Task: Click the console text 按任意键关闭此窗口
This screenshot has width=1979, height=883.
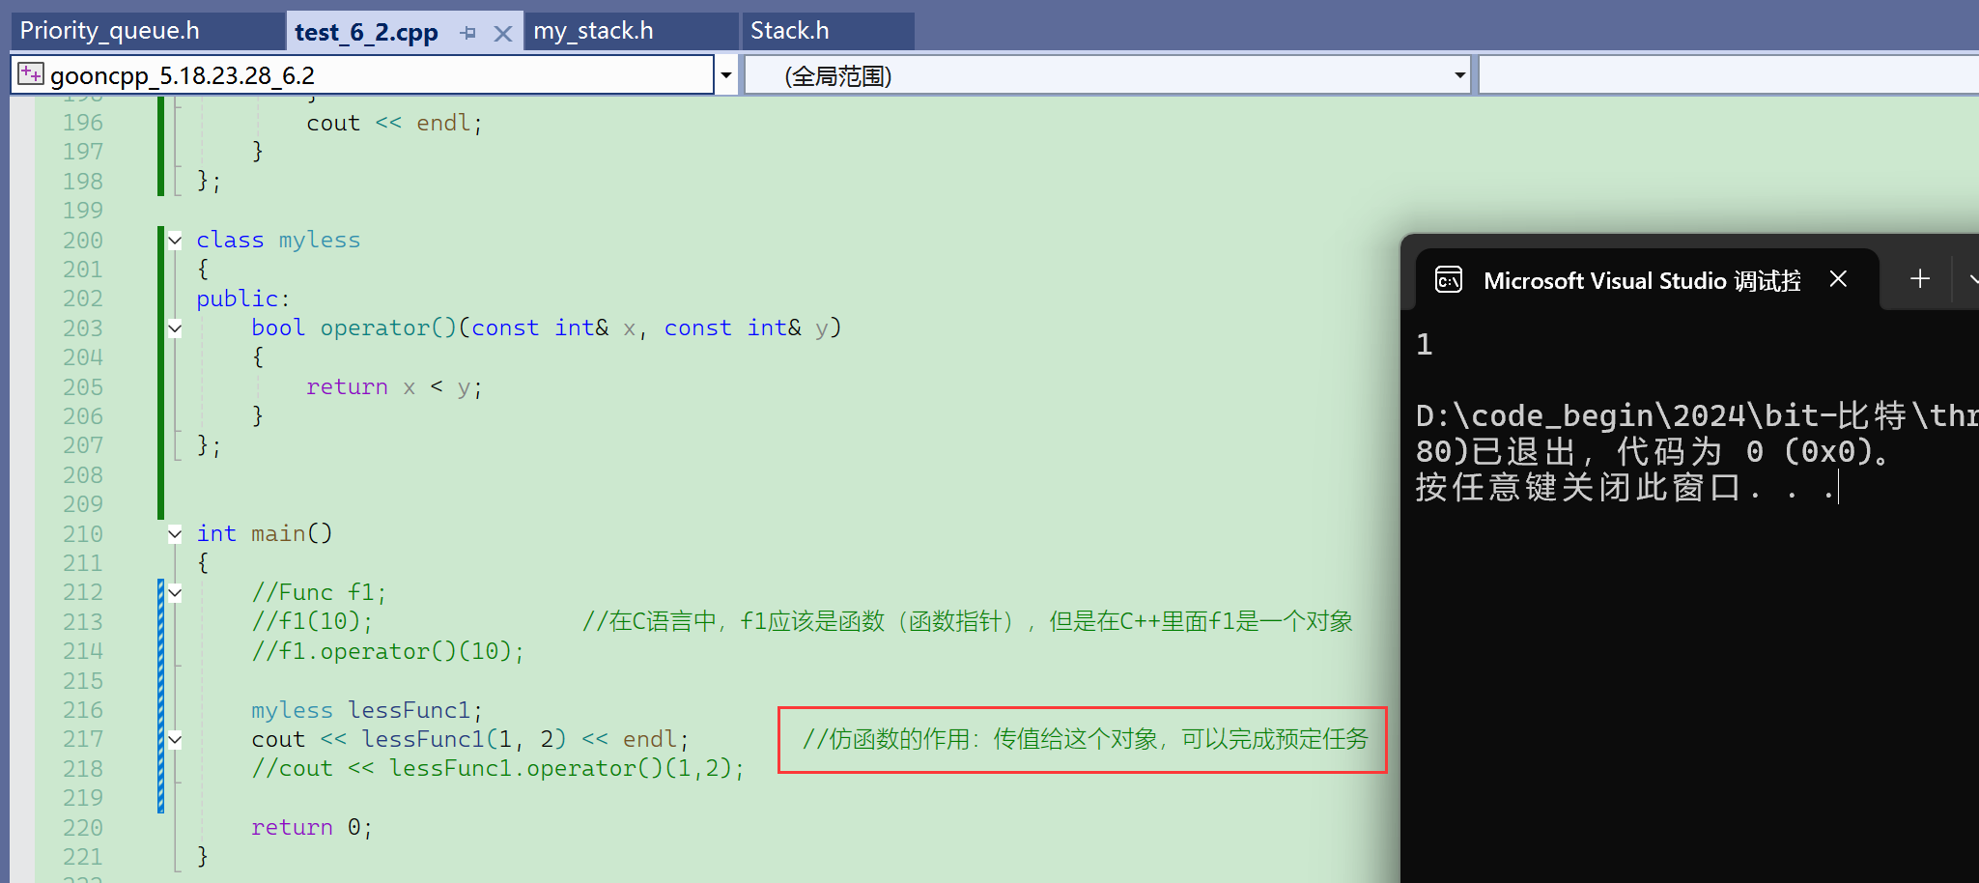Action: pyautogui.click(x=1576, y=487)
